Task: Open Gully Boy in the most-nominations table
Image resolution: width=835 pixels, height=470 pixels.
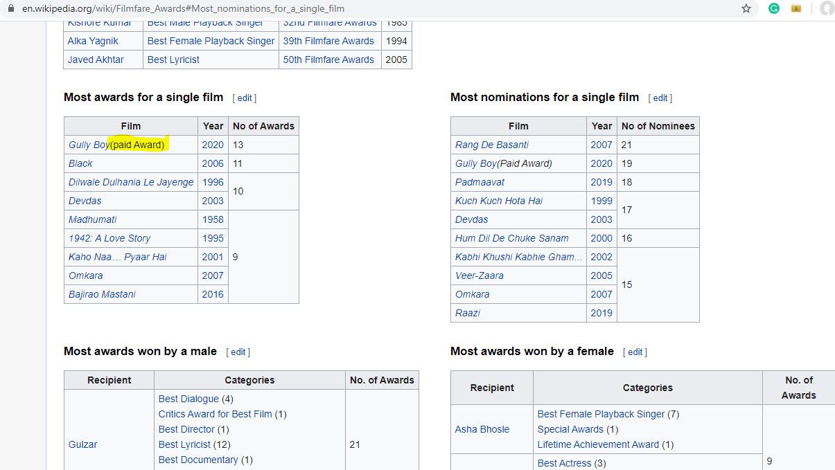Action: (x=476, y=163)
